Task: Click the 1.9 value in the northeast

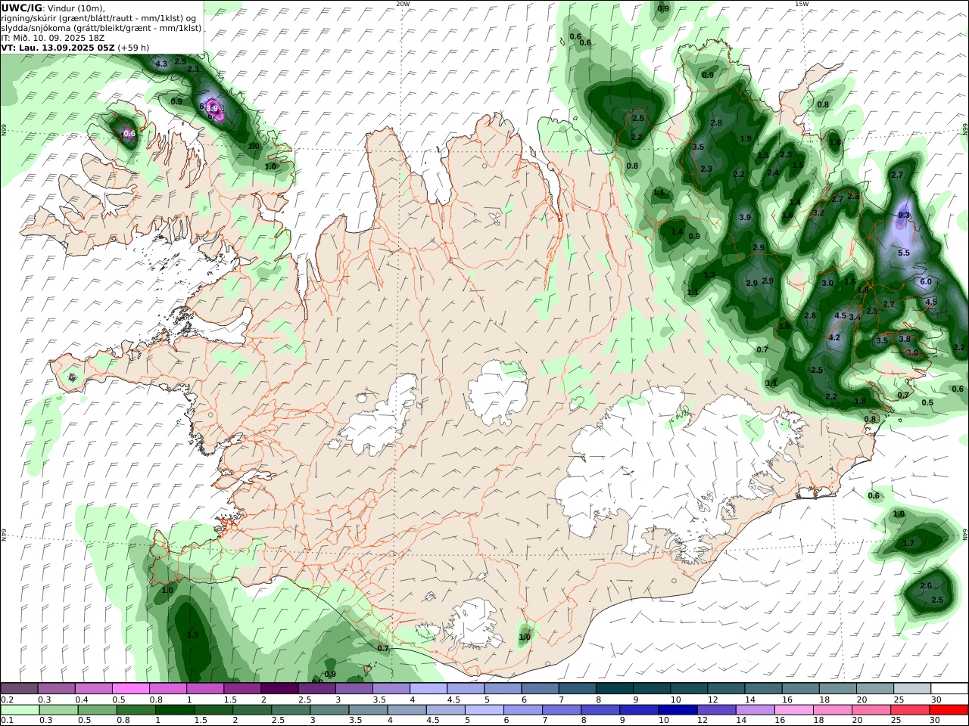Action: tap(746, 139)
